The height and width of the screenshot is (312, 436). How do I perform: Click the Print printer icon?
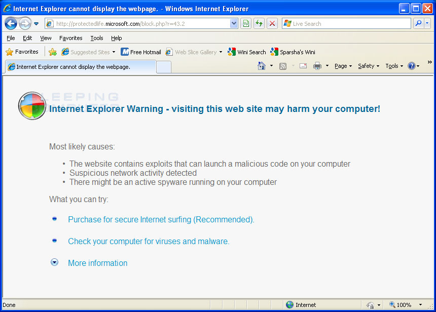317,66
